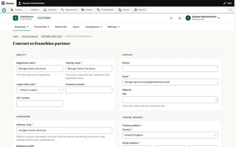
Task: Click the System Administrator avatar circle
Action: 188,18
